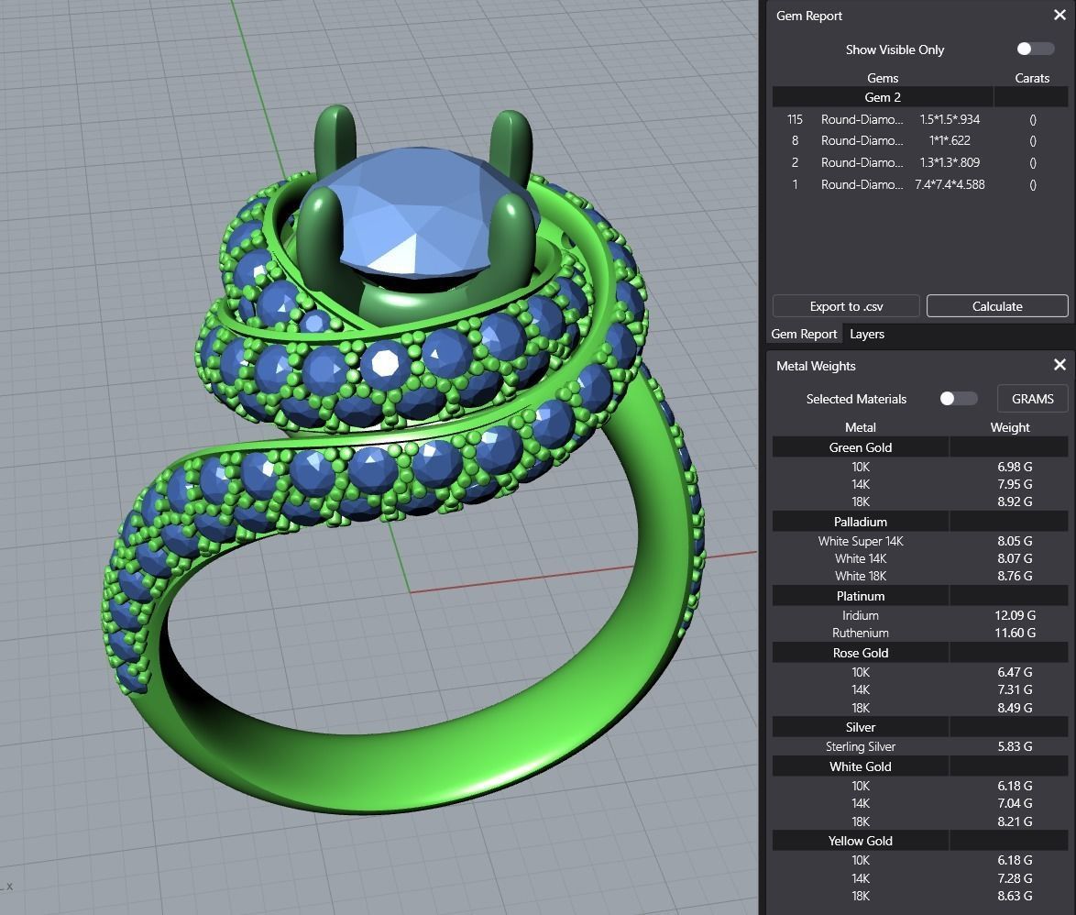Select Palladium White 18K 8.76 G row
The height and width of the screenshot is (915, 1076).
920,576
